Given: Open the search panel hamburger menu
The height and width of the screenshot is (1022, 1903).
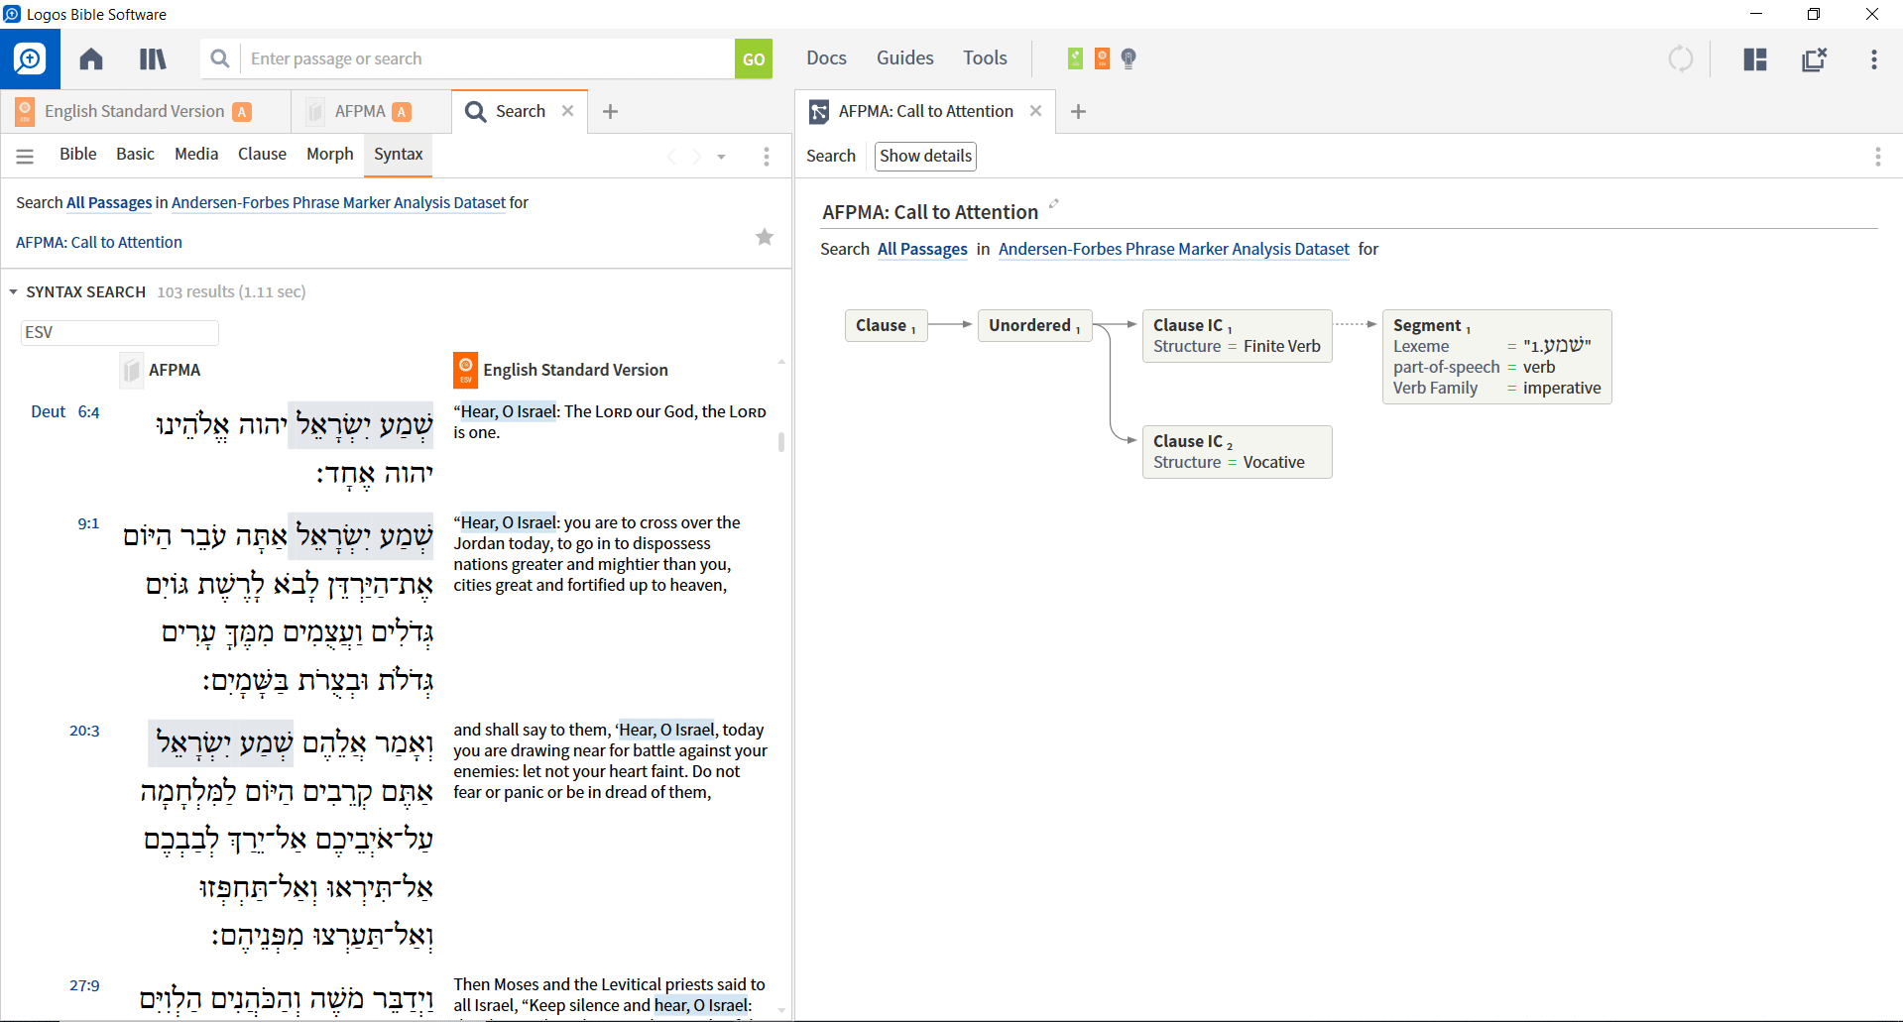Looking at the screenshot, I should (x=25, y=156).
